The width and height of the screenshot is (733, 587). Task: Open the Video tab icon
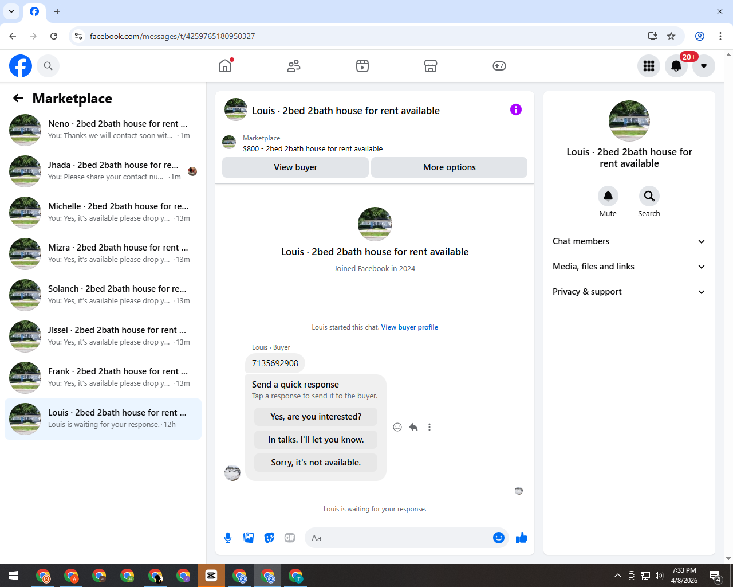[362, 66]
